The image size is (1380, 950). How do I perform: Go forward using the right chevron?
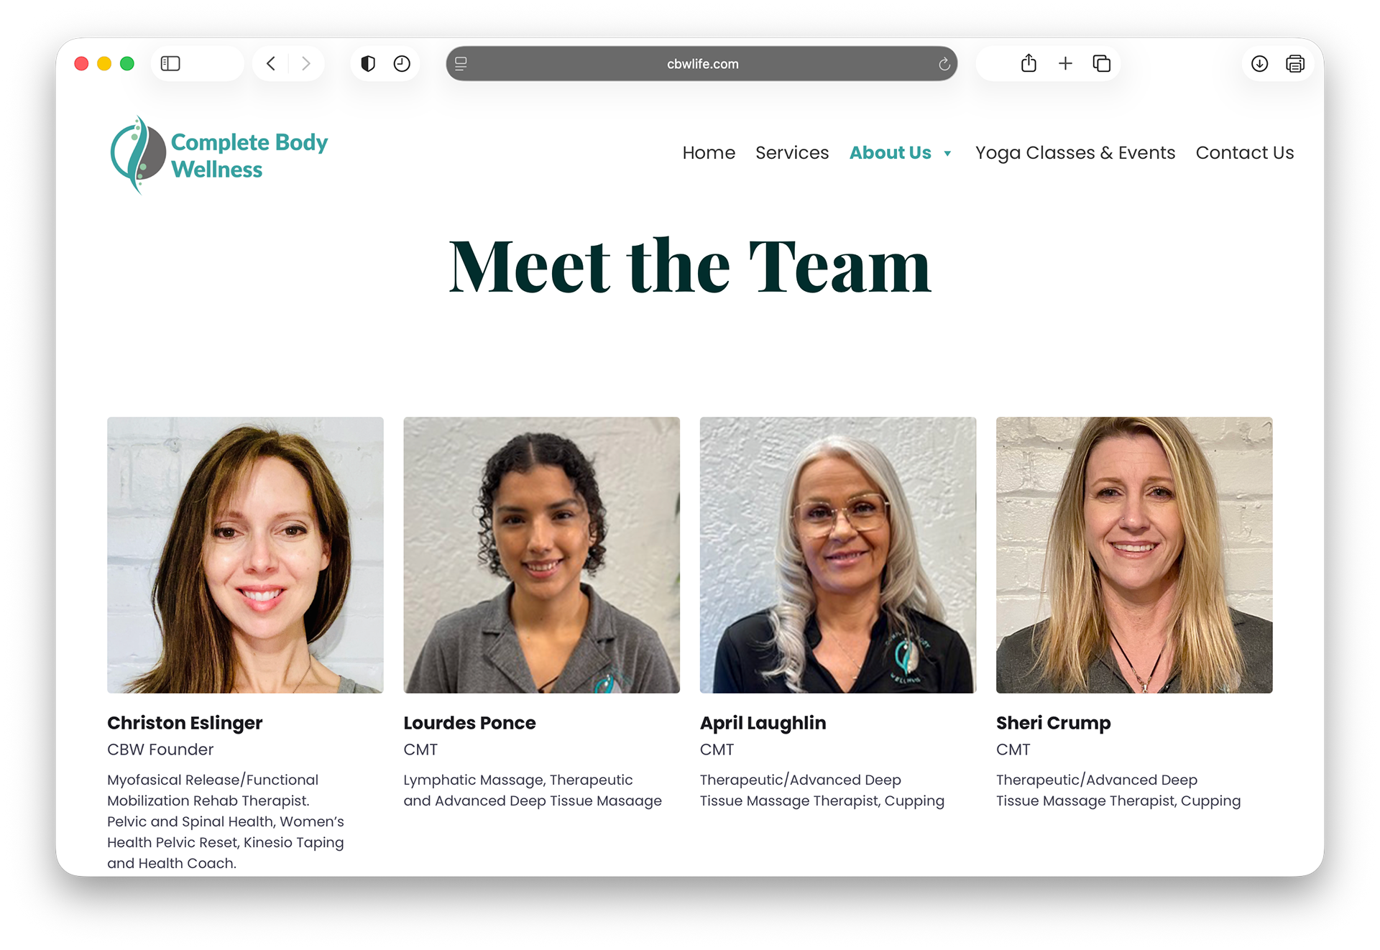[x=306, y=64]
